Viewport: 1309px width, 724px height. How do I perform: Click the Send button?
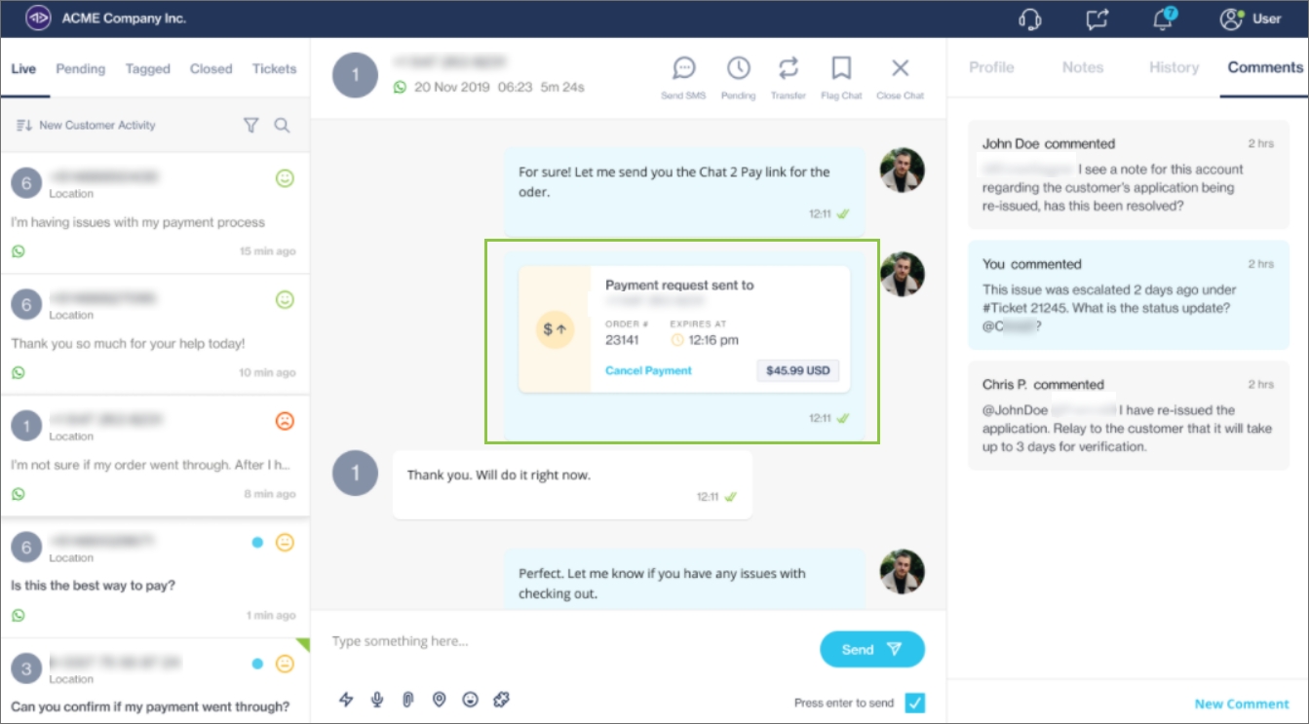coord(871,650)
